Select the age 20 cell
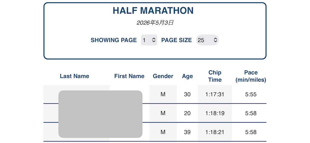The height and width of the screenshot is (143, 310). pyautogui.click(x=187, y=113)
